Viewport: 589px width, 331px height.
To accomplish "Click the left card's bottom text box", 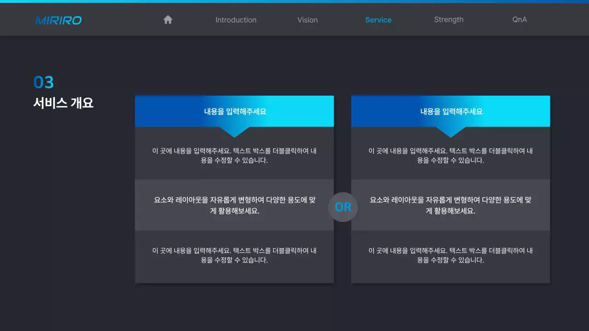I will [x=234, y=255].
